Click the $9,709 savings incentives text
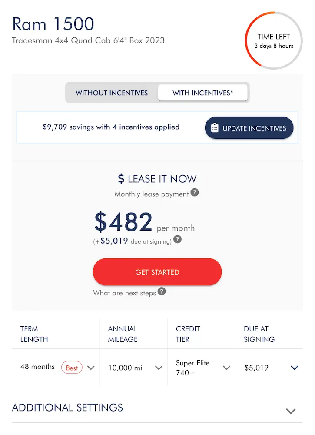The height and width of the screenshot is (435, 315). [111, 127]
